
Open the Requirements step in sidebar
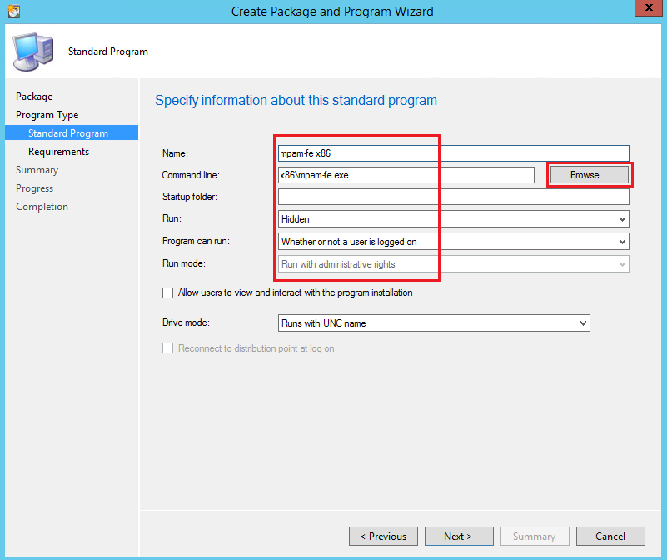[58, 152]
